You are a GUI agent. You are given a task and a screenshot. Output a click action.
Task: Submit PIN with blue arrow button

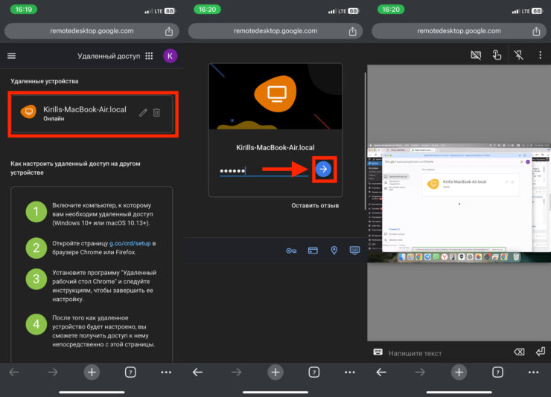click(324, 169)
